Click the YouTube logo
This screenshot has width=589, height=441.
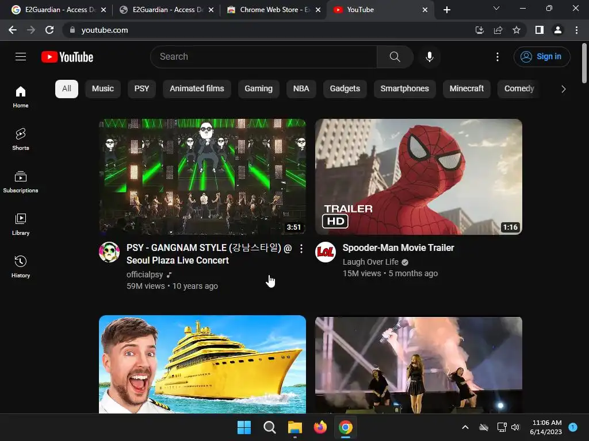[x=67, y=57]
